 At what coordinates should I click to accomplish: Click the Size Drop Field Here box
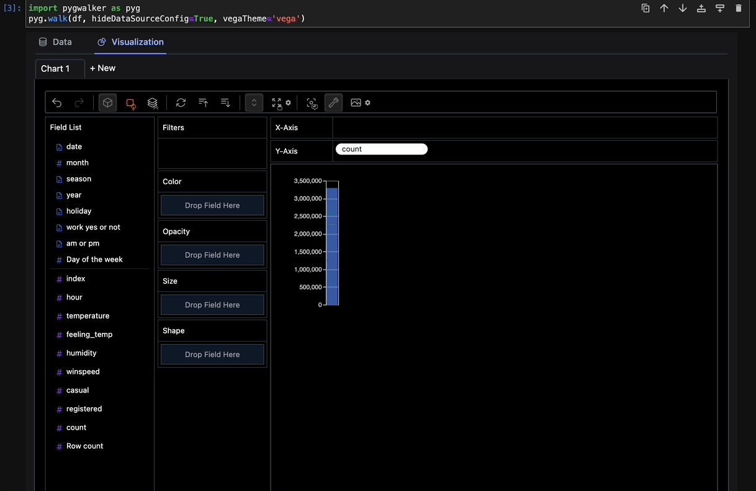coord(212,305)
